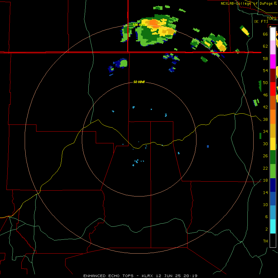278x278 pixels.
Task: Choose the cyan swatch beside label 2
Action: (273, 226)
